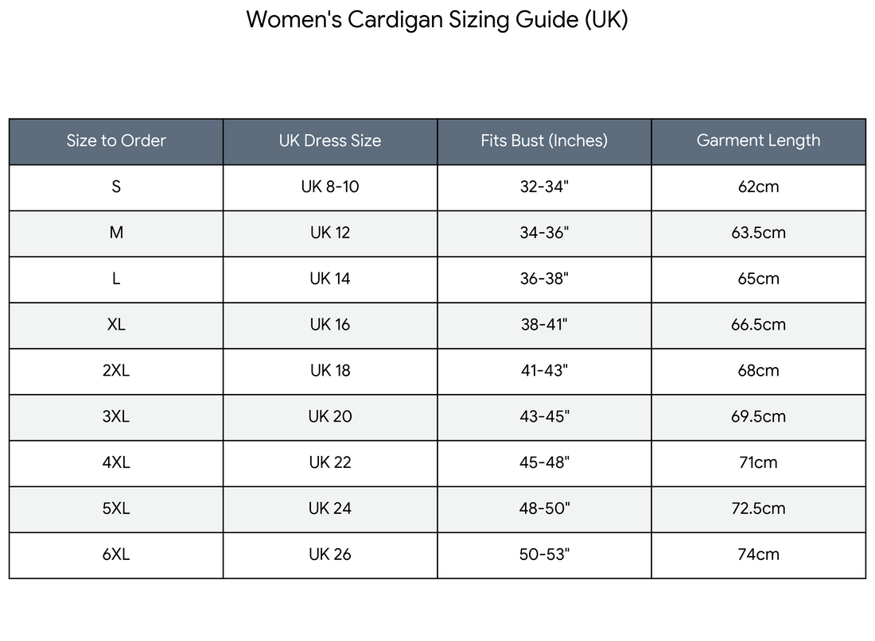Image resolution: width=875 pixels, height=641 pixels.
Task: Click the 5XL size cell
Action: [x=116, y=509]
